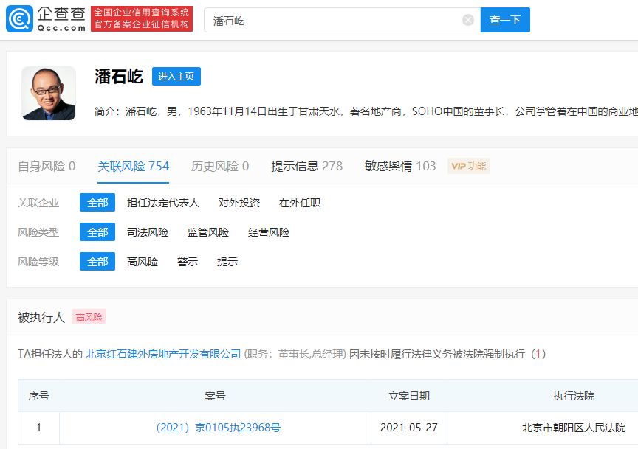The image size is (638, 449).
Task: Open case link (2021)京0105执23968号
Action: click(218, 428)
